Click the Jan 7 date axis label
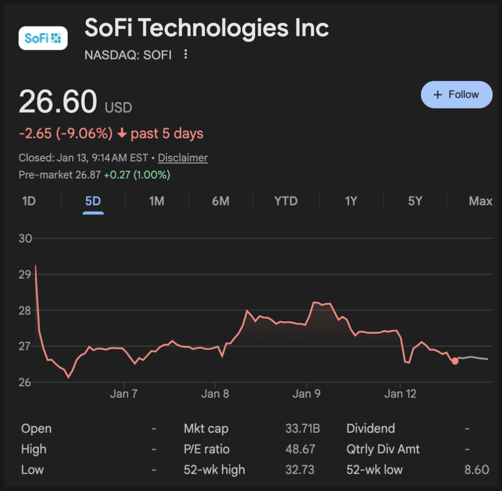This screenshot has height=491, width=502. 124,394
